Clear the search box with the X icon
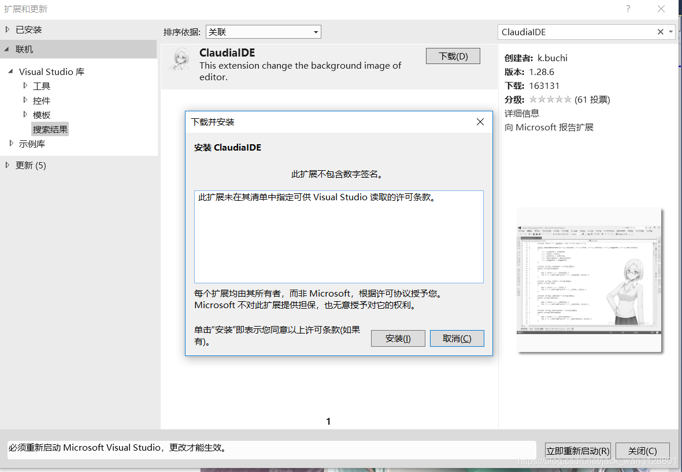Viewport: 682px width, 472px height. coord(660,32)
